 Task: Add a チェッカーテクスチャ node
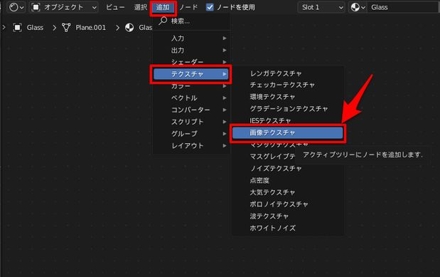[288, 85]
